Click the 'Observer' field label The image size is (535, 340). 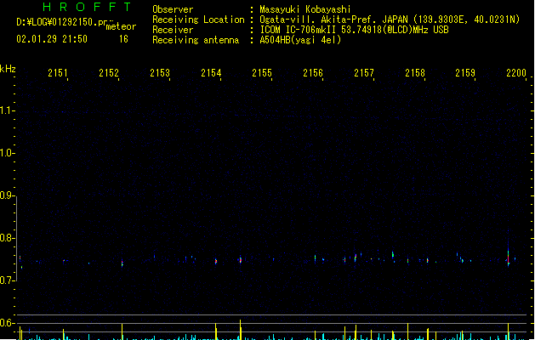click(x=173, y=9)
